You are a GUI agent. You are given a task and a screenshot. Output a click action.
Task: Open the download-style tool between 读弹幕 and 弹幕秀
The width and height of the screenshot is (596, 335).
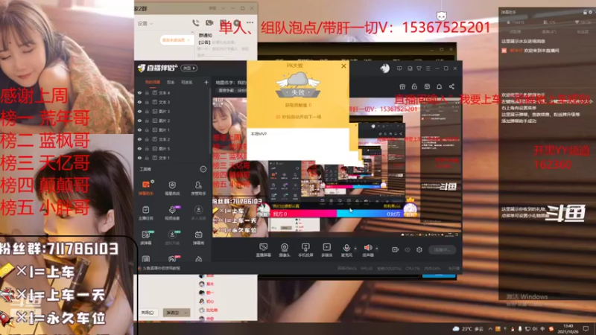pyautogui.click(x=172, y=237)
